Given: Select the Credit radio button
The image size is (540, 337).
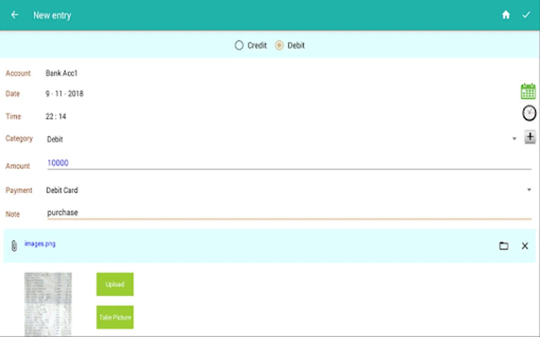Looking at the screenshot, I should pos(239,45).
